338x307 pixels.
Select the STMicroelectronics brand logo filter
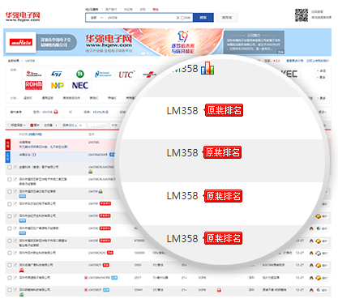pyautogui.click(x=57, y=74)
